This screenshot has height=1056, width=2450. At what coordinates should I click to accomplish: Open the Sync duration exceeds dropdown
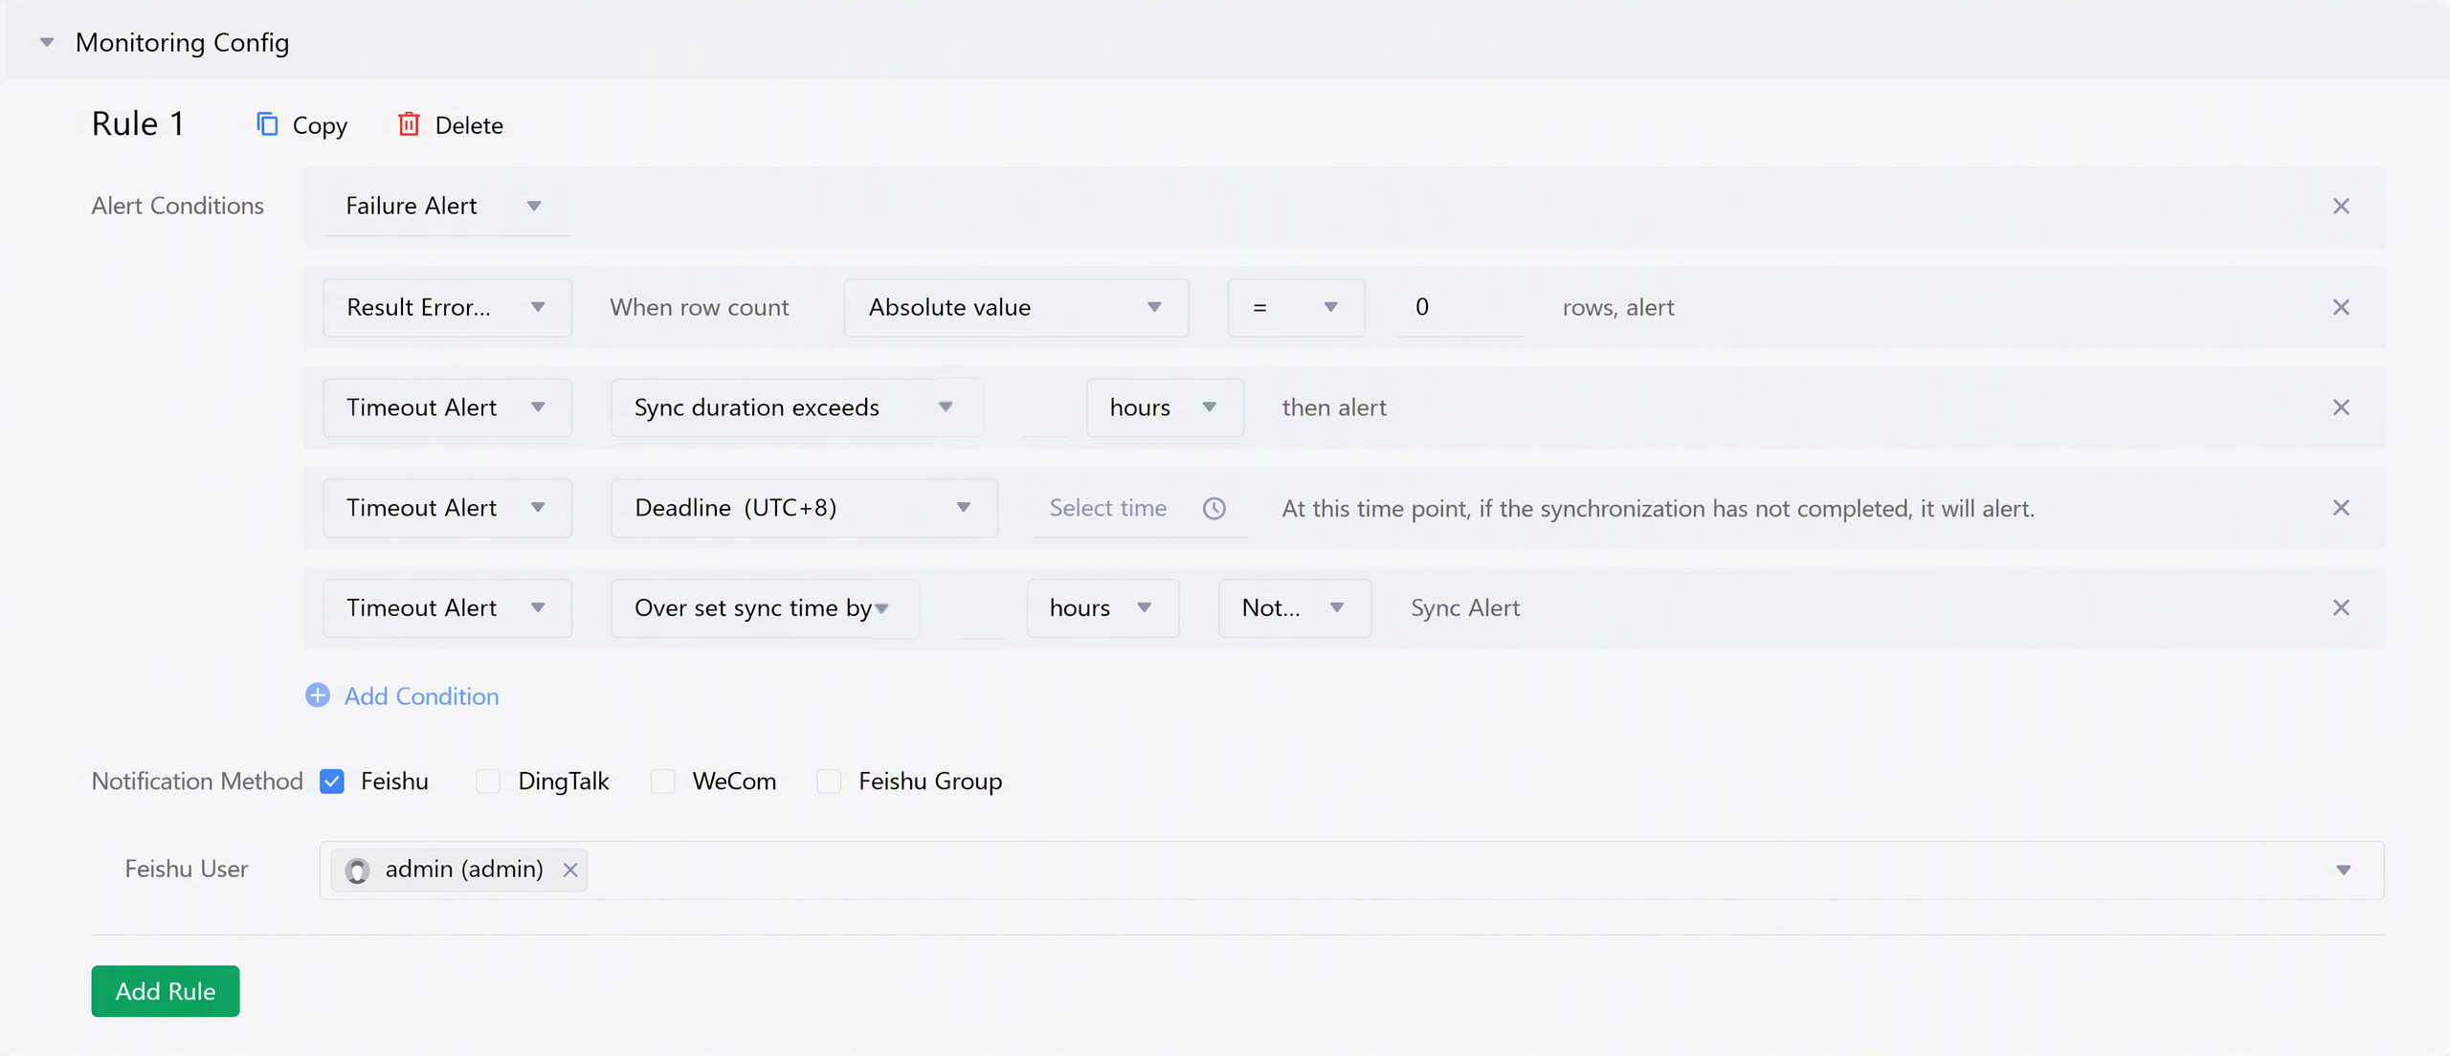[797, 407]
